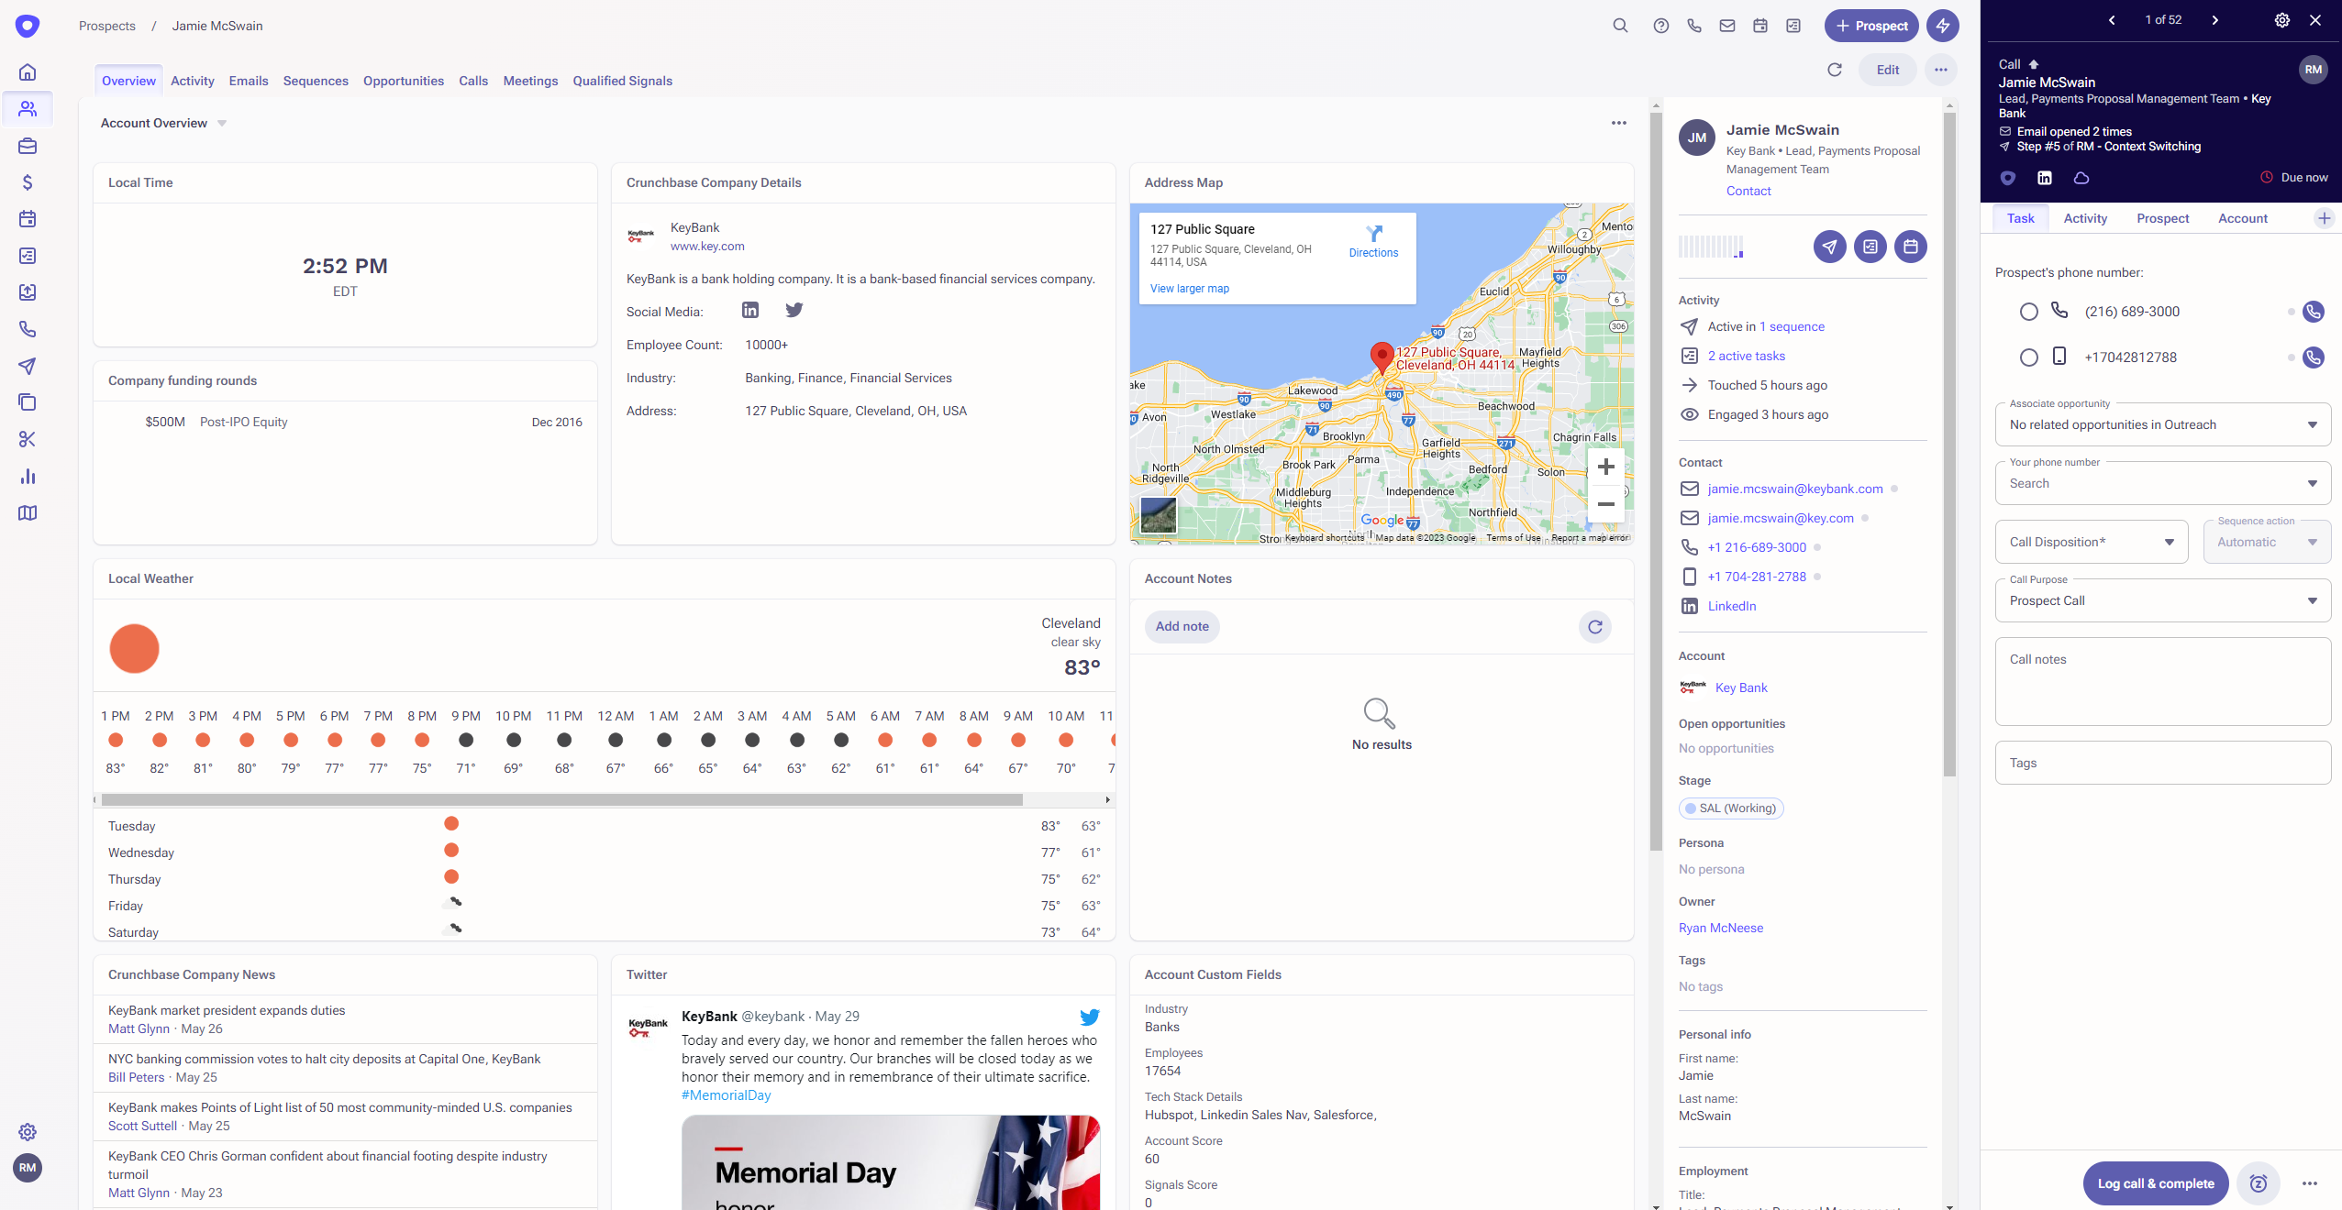This screenshot has height=1210, width=2342.
Task: Click the Edit button
Action: pyautogui.click(x=1888, y=70)
